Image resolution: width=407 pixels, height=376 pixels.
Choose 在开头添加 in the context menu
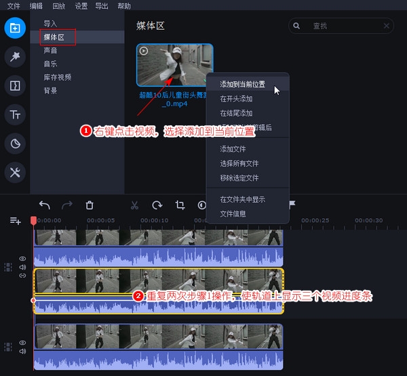point(248,99)
